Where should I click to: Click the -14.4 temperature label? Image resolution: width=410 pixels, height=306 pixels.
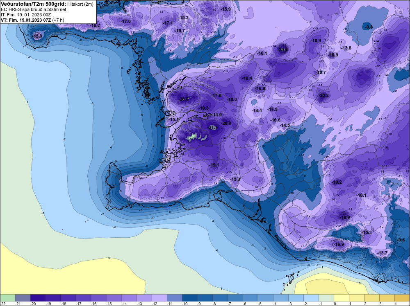tap(257, 110)
